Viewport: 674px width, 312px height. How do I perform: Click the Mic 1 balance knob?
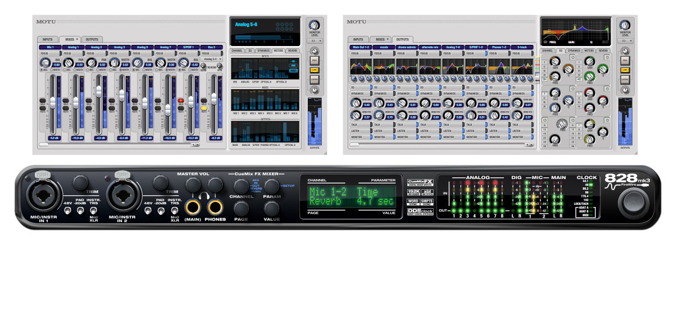tap(45, 62)
